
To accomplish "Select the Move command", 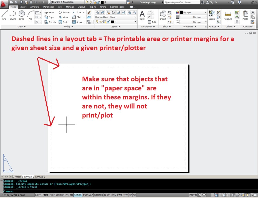I will point(50,12).
